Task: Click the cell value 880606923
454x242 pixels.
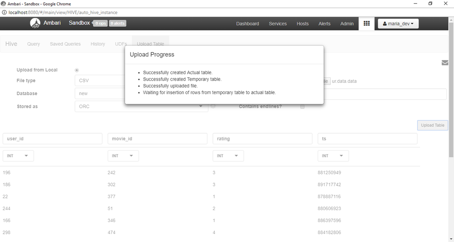Action: [x=329, y=208]
